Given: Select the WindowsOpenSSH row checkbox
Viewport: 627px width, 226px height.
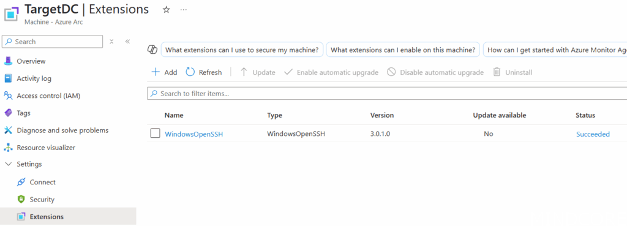Looking at the screenshot, I should click(155, 134).
